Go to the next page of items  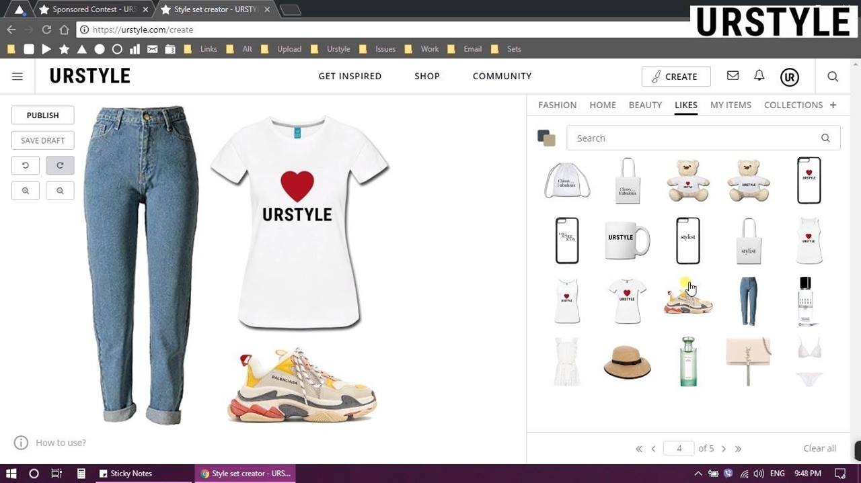point(724,449)
